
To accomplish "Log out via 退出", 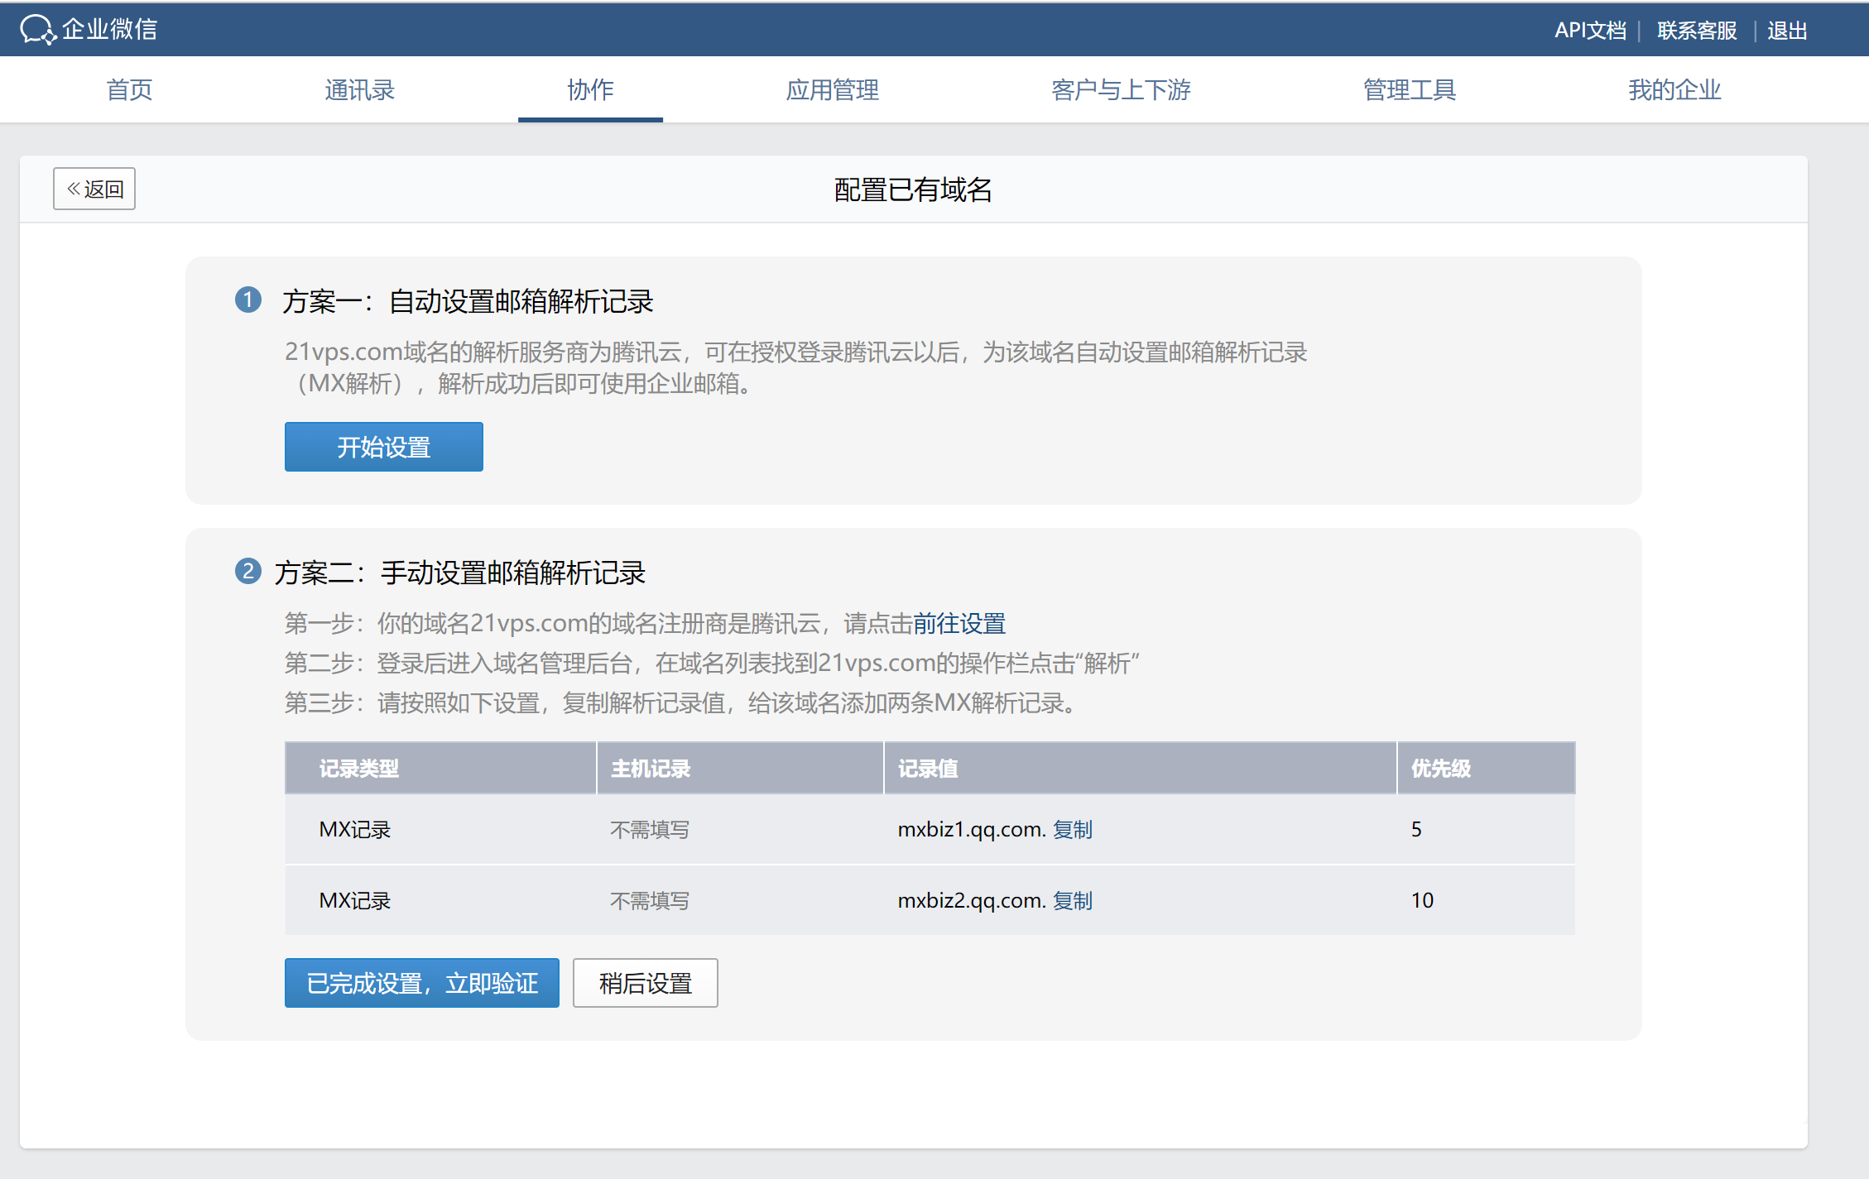I will [x=1787, y=31].
